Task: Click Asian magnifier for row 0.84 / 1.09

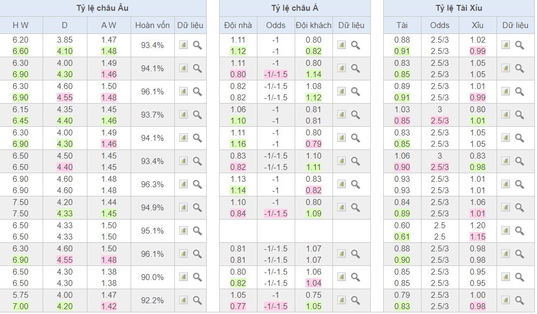Action: (356, 208)
